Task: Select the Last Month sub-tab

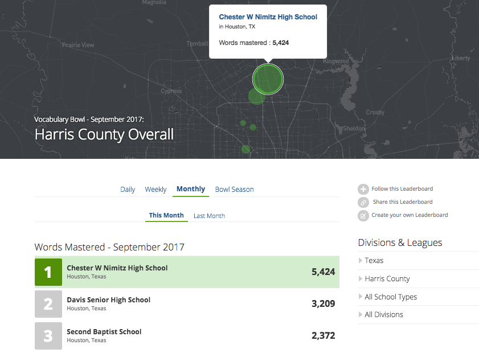Action: click(209, 216)
